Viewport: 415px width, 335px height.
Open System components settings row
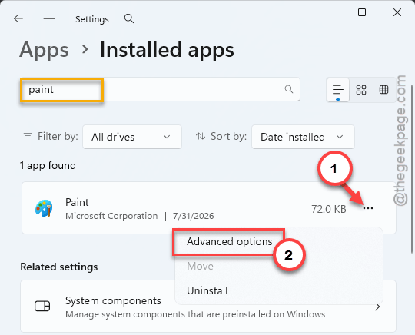point(208,307)
